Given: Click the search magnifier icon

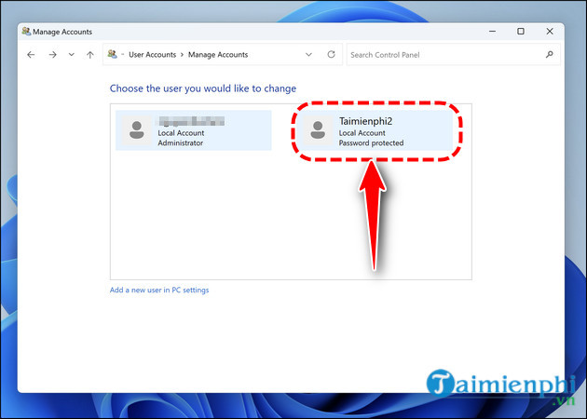Looking at the screenshot, I should pos(549,55).
